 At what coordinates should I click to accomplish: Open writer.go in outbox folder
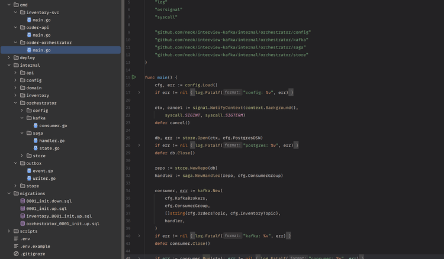tap(44, 179)
